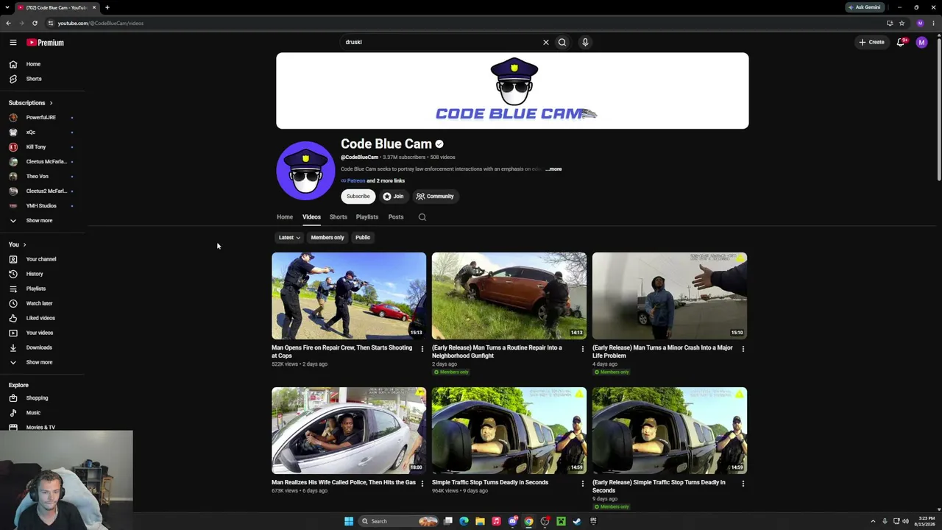Image resolution: width=942 pixels, height=530 pixels.
Task: Open the notifications bell
Action: coord(901,42)
